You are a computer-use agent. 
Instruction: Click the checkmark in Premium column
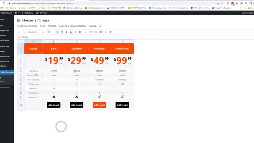tap(100, 97)
